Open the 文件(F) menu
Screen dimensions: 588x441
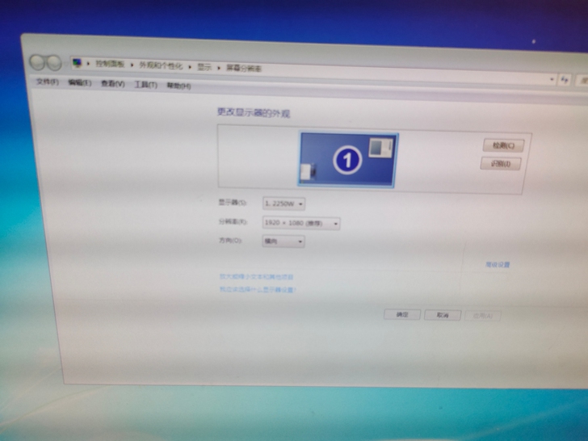tap(48, 82)
